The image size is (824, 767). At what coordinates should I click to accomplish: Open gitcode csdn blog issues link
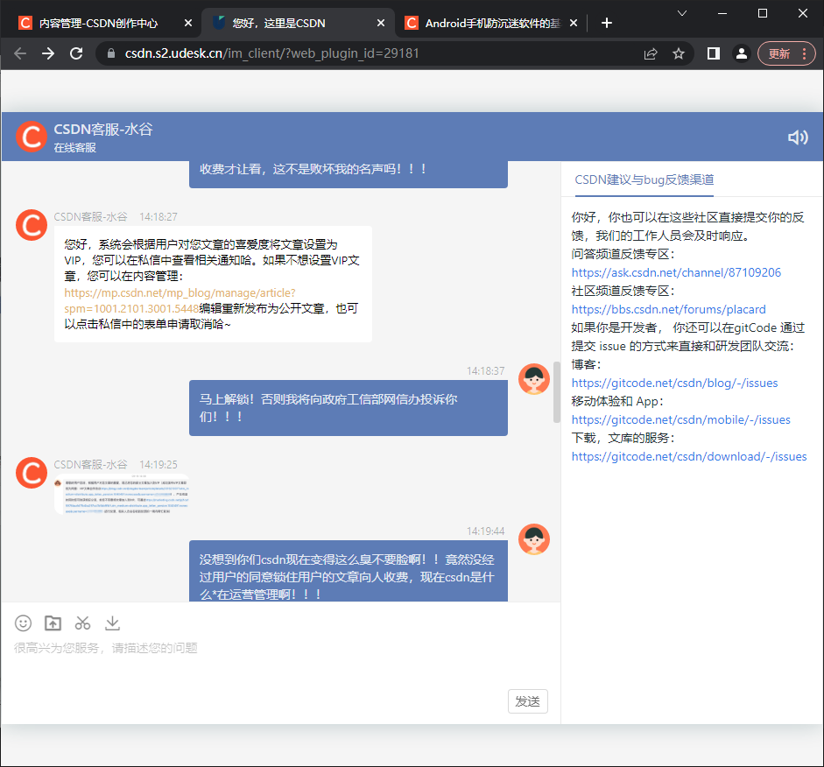tap(674, 383)
